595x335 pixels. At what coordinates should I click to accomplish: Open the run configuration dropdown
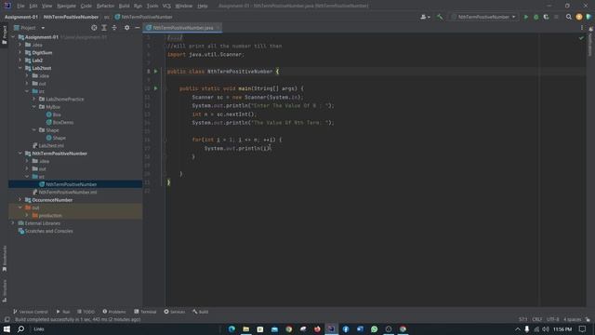(483, 17)
